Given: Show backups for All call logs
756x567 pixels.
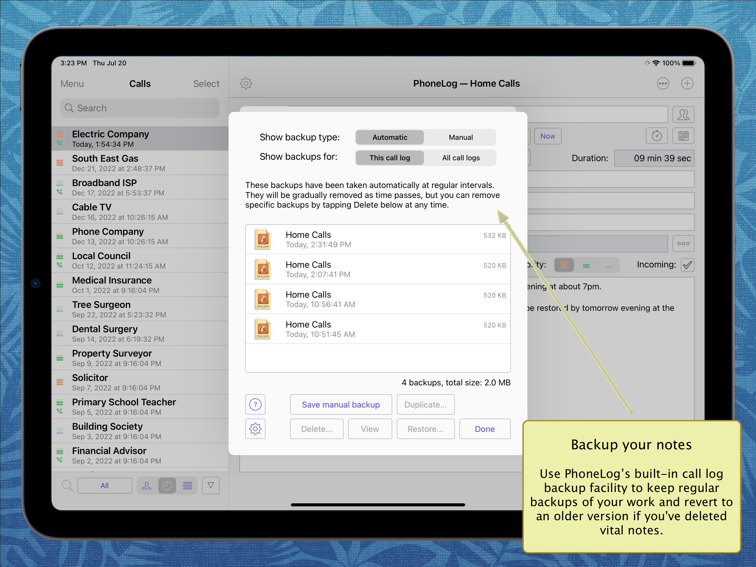Looking at the screenshot, I should point(460,158).
